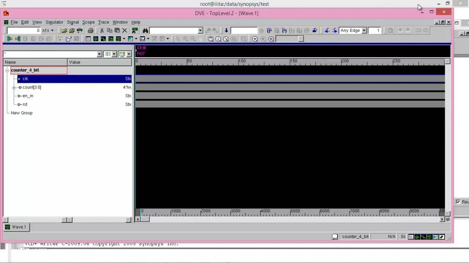
Task: Click the purple back-arrow previous view icon
Action: click(x=255, y=39)
